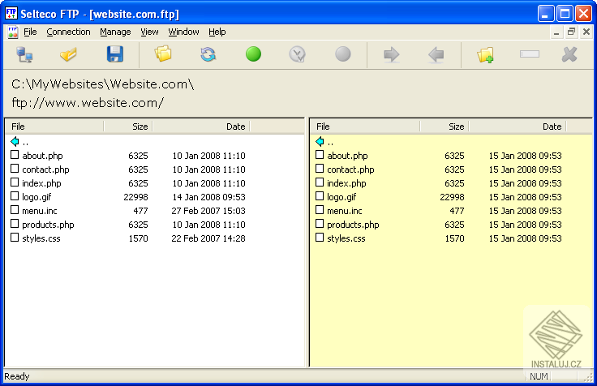Click the grey circle stop icon
Image resolution: width=597 pixels, height=386 pixels.
pos(342,54)
